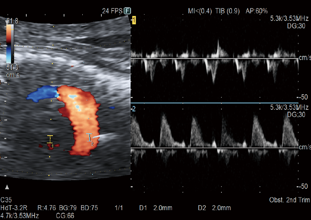
Task: Select the trace 2 marker label
Action: [x=133, y=109]
